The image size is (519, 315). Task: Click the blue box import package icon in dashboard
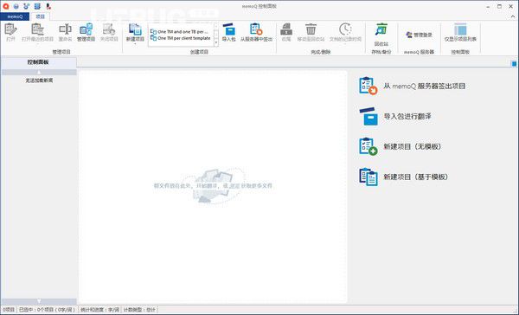click(x=368, y=116)
